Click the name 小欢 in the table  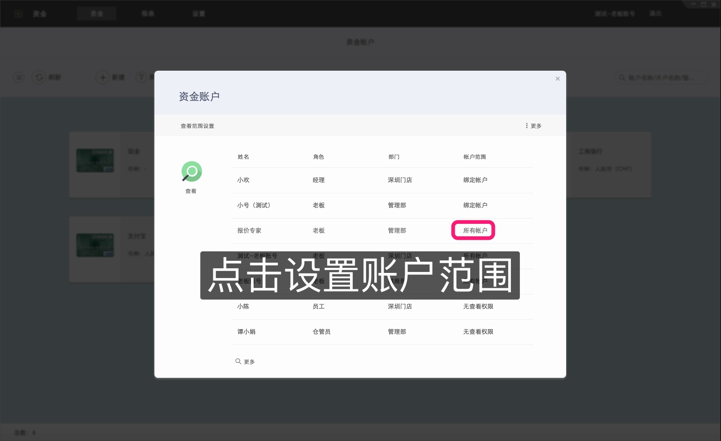click(243, 180)
